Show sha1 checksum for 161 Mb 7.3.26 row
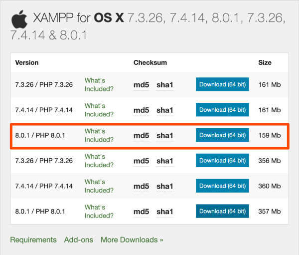This screenshot has height=255, width=299. 165,85
